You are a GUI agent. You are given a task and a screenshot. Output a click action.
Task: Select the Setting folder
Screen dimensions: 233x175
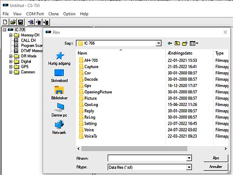(x=88, y=124)
